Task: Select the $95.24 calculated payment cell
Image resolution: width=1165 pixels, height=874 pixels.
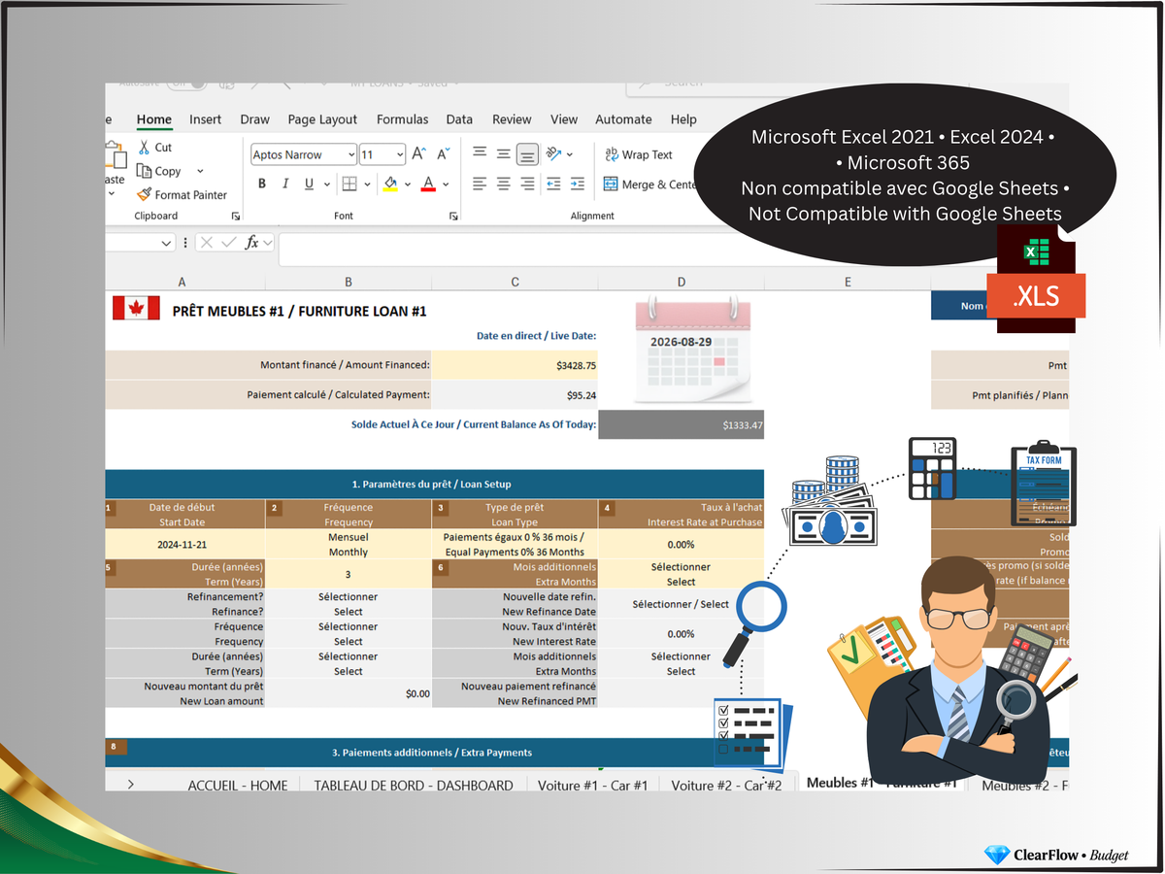Action: pyautogui.click(x=515, y=395)
